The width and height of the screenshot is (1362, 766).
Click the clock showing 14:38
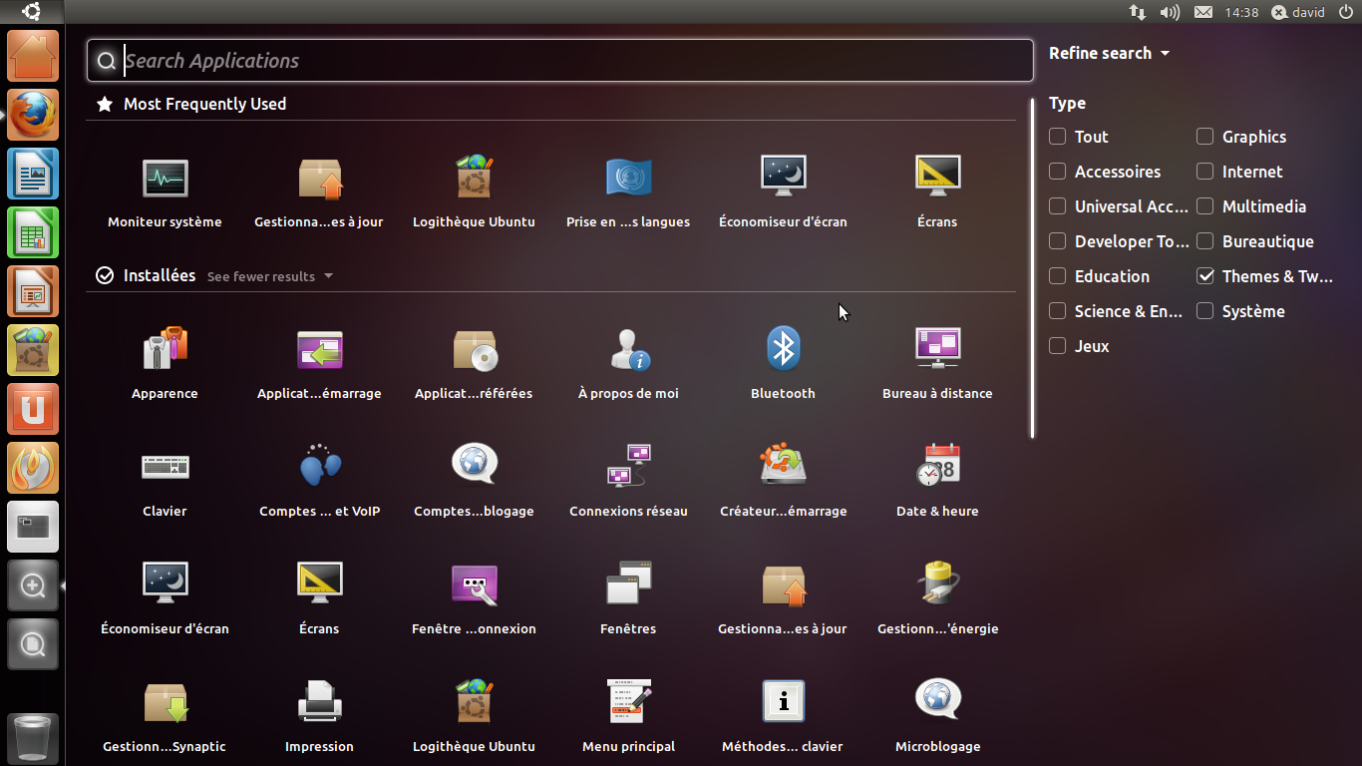tap(1241, 13)
